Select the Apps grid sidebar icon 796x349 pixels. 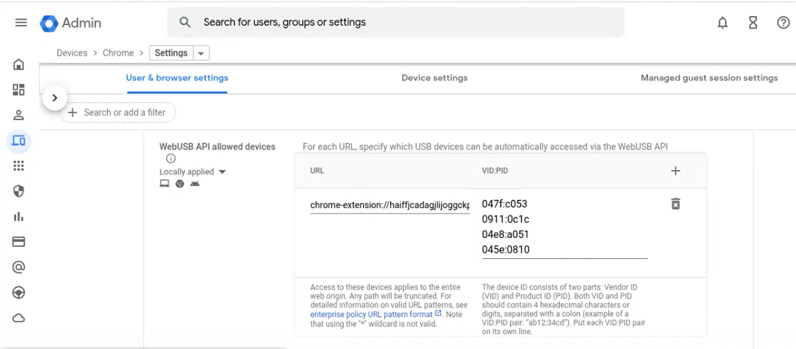point(19,166)
